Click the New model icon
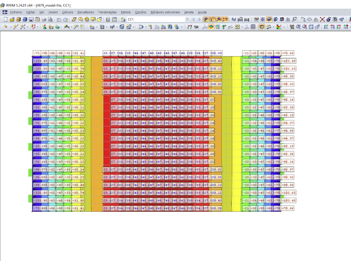This screenshot has height=263, width=351. click(x=6, y=19)
